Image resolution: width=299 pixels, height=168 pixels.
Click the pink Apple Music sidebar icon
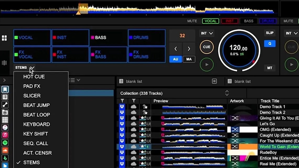pos(5,135)
